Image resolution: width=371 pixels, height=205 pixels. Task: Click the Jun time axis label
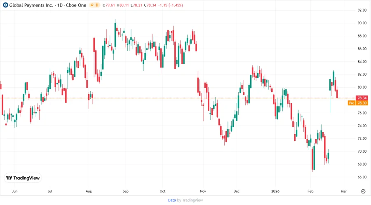click(15, 191)
